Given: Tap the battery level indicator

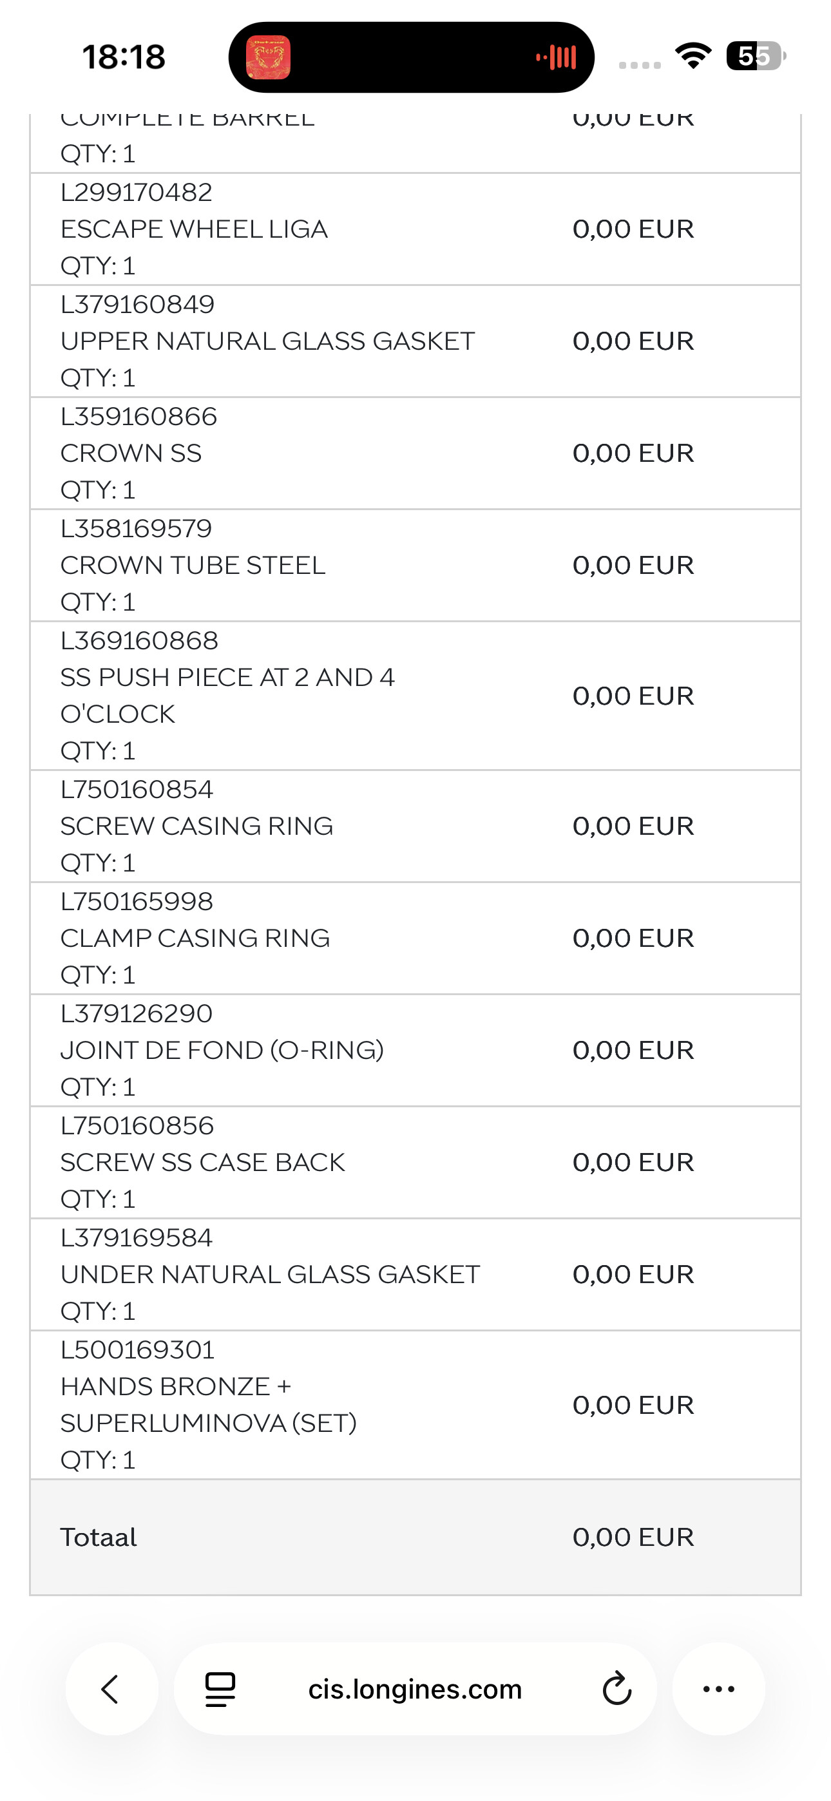Looking at the screenshot, I should coord(756,56).
